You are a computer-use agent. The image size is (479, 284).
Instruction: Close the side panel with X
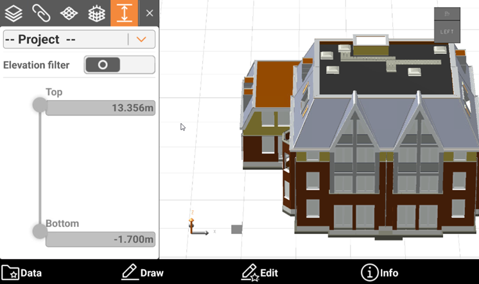150,13
